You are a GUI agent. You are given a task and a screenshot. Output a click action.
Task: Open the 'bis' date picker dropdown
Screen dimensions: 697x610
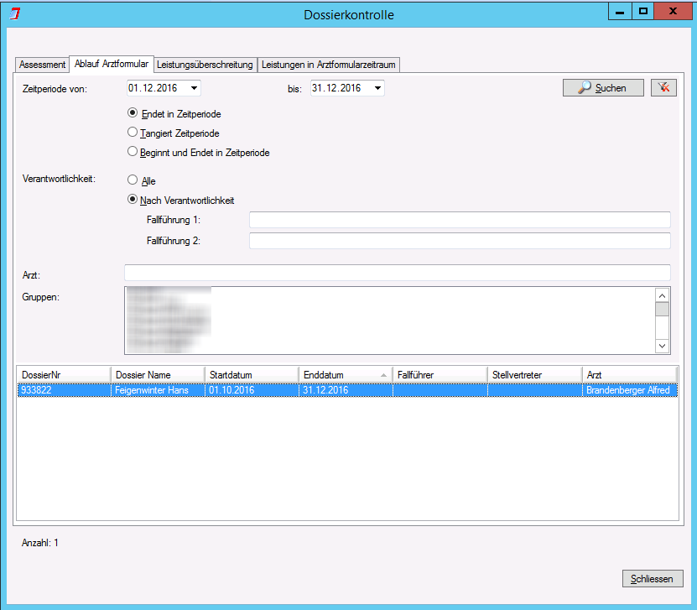coord(377,88)
